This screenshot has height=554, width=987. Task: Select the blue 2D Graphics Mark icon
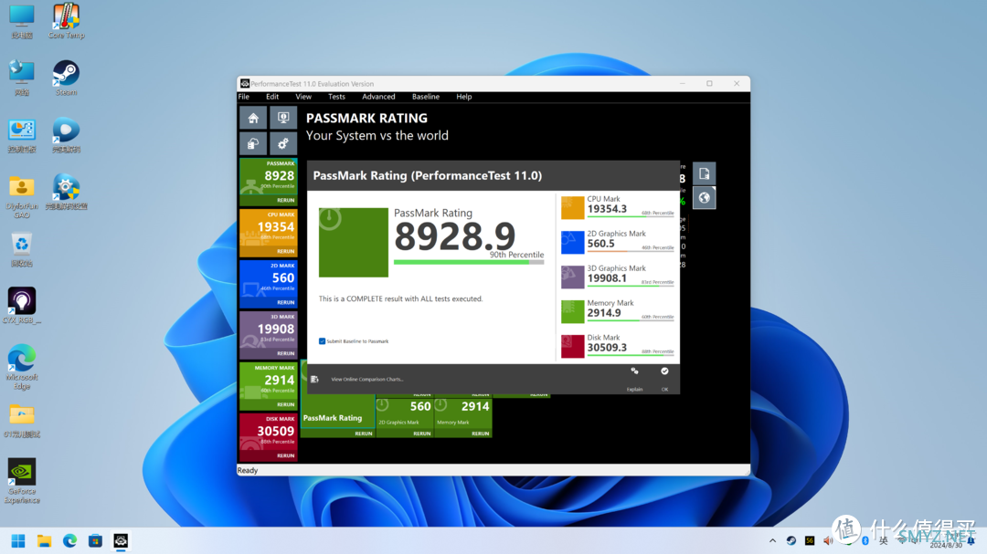coord(573,242)
